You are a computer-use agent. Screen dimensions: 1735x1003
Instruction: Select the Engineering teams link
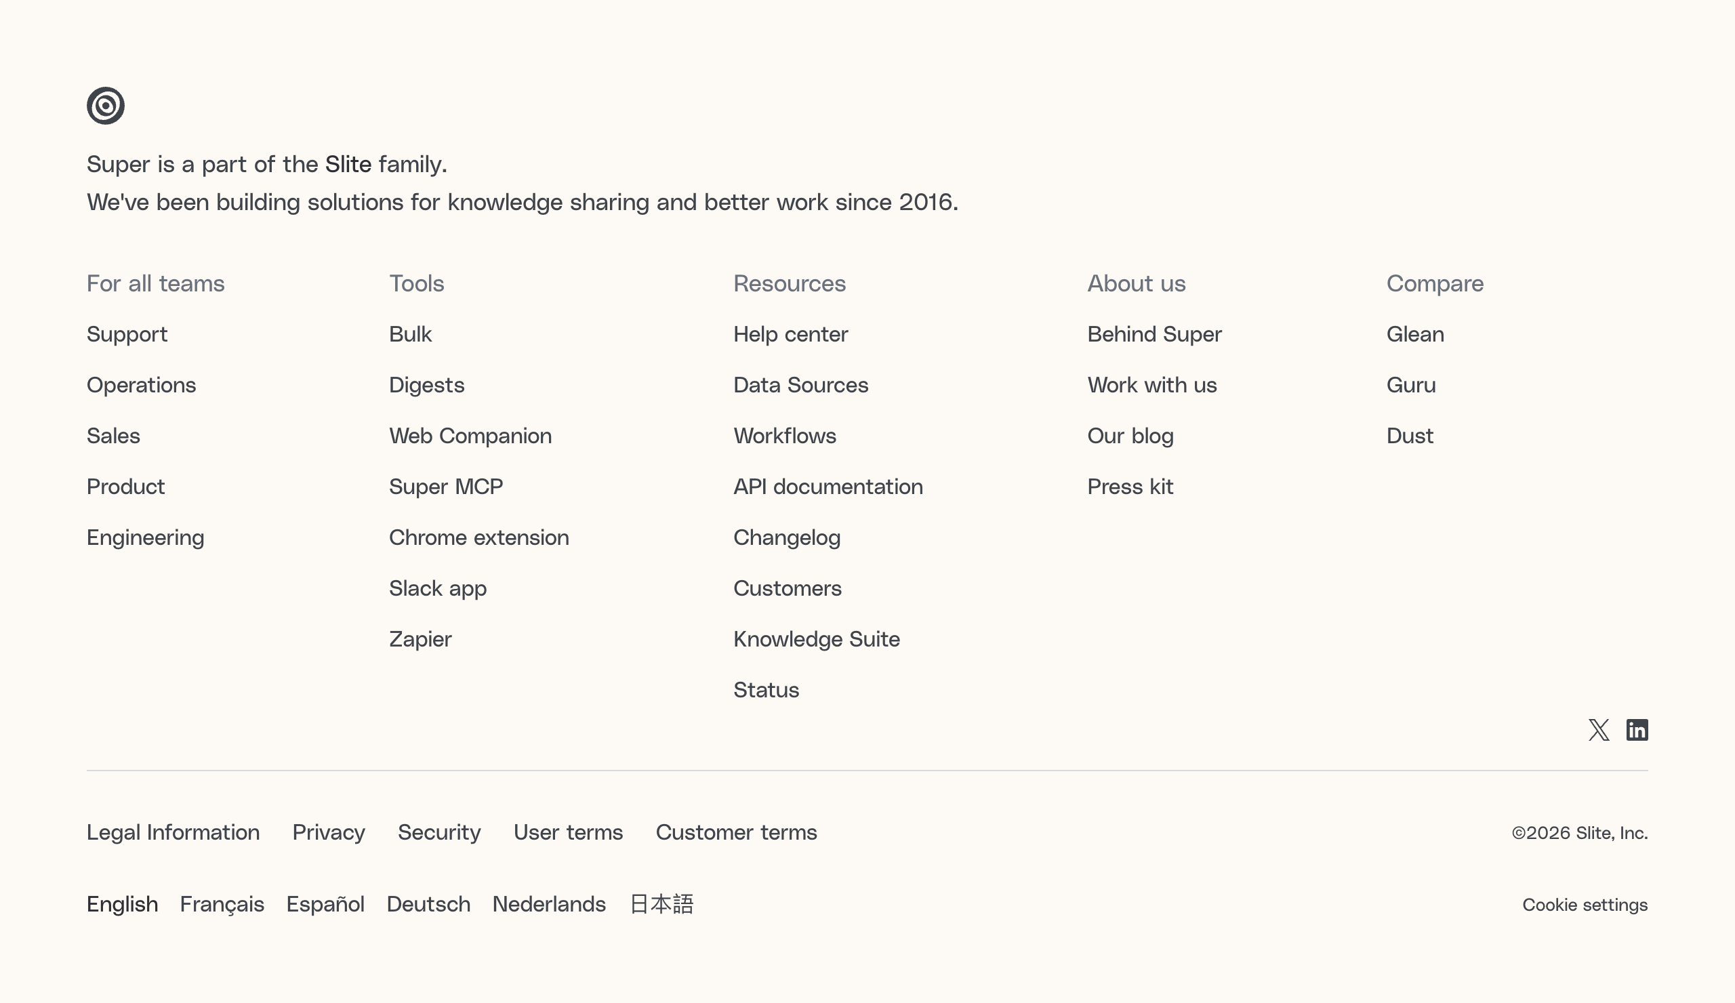(x=145, y=537)
